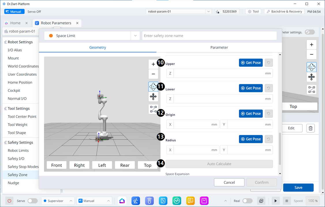This screenshot has width=325, height=207.
Task: Select the rotate view tool in the dialog
Action: [x=153, y=87]
